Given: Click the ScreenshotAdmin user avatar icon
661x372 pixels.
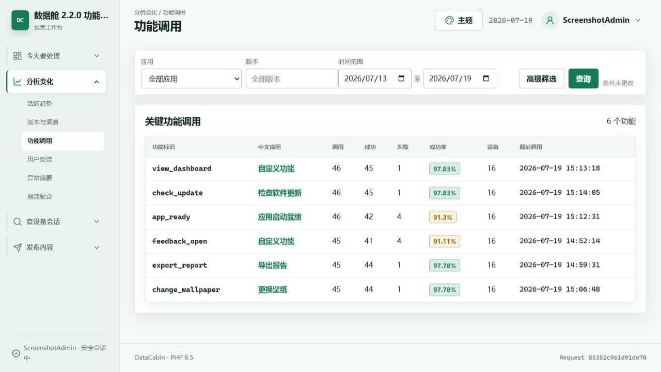Looking at the screenshot, I should (550, 20).
